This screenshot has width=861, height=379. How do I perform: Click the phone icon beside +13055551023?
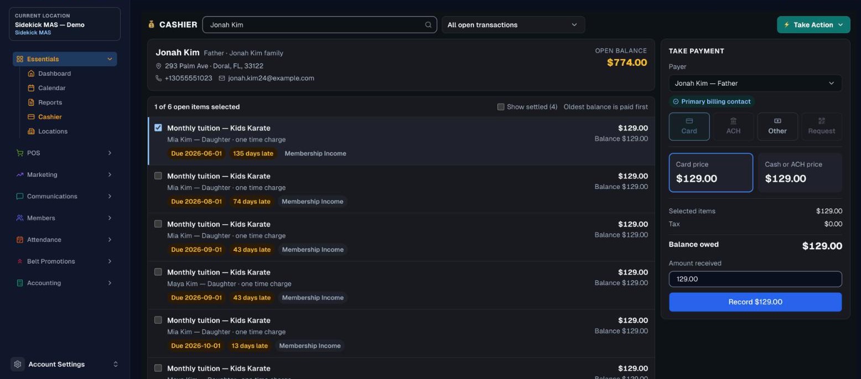pyautogui.click(x=159, y=78)
